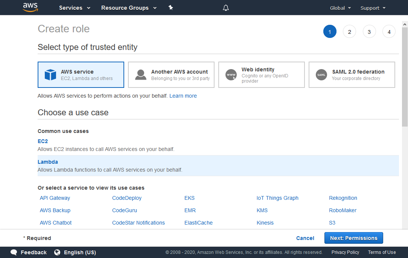Go to wizard step 4

pyautogui.click(x=389, y=32)
